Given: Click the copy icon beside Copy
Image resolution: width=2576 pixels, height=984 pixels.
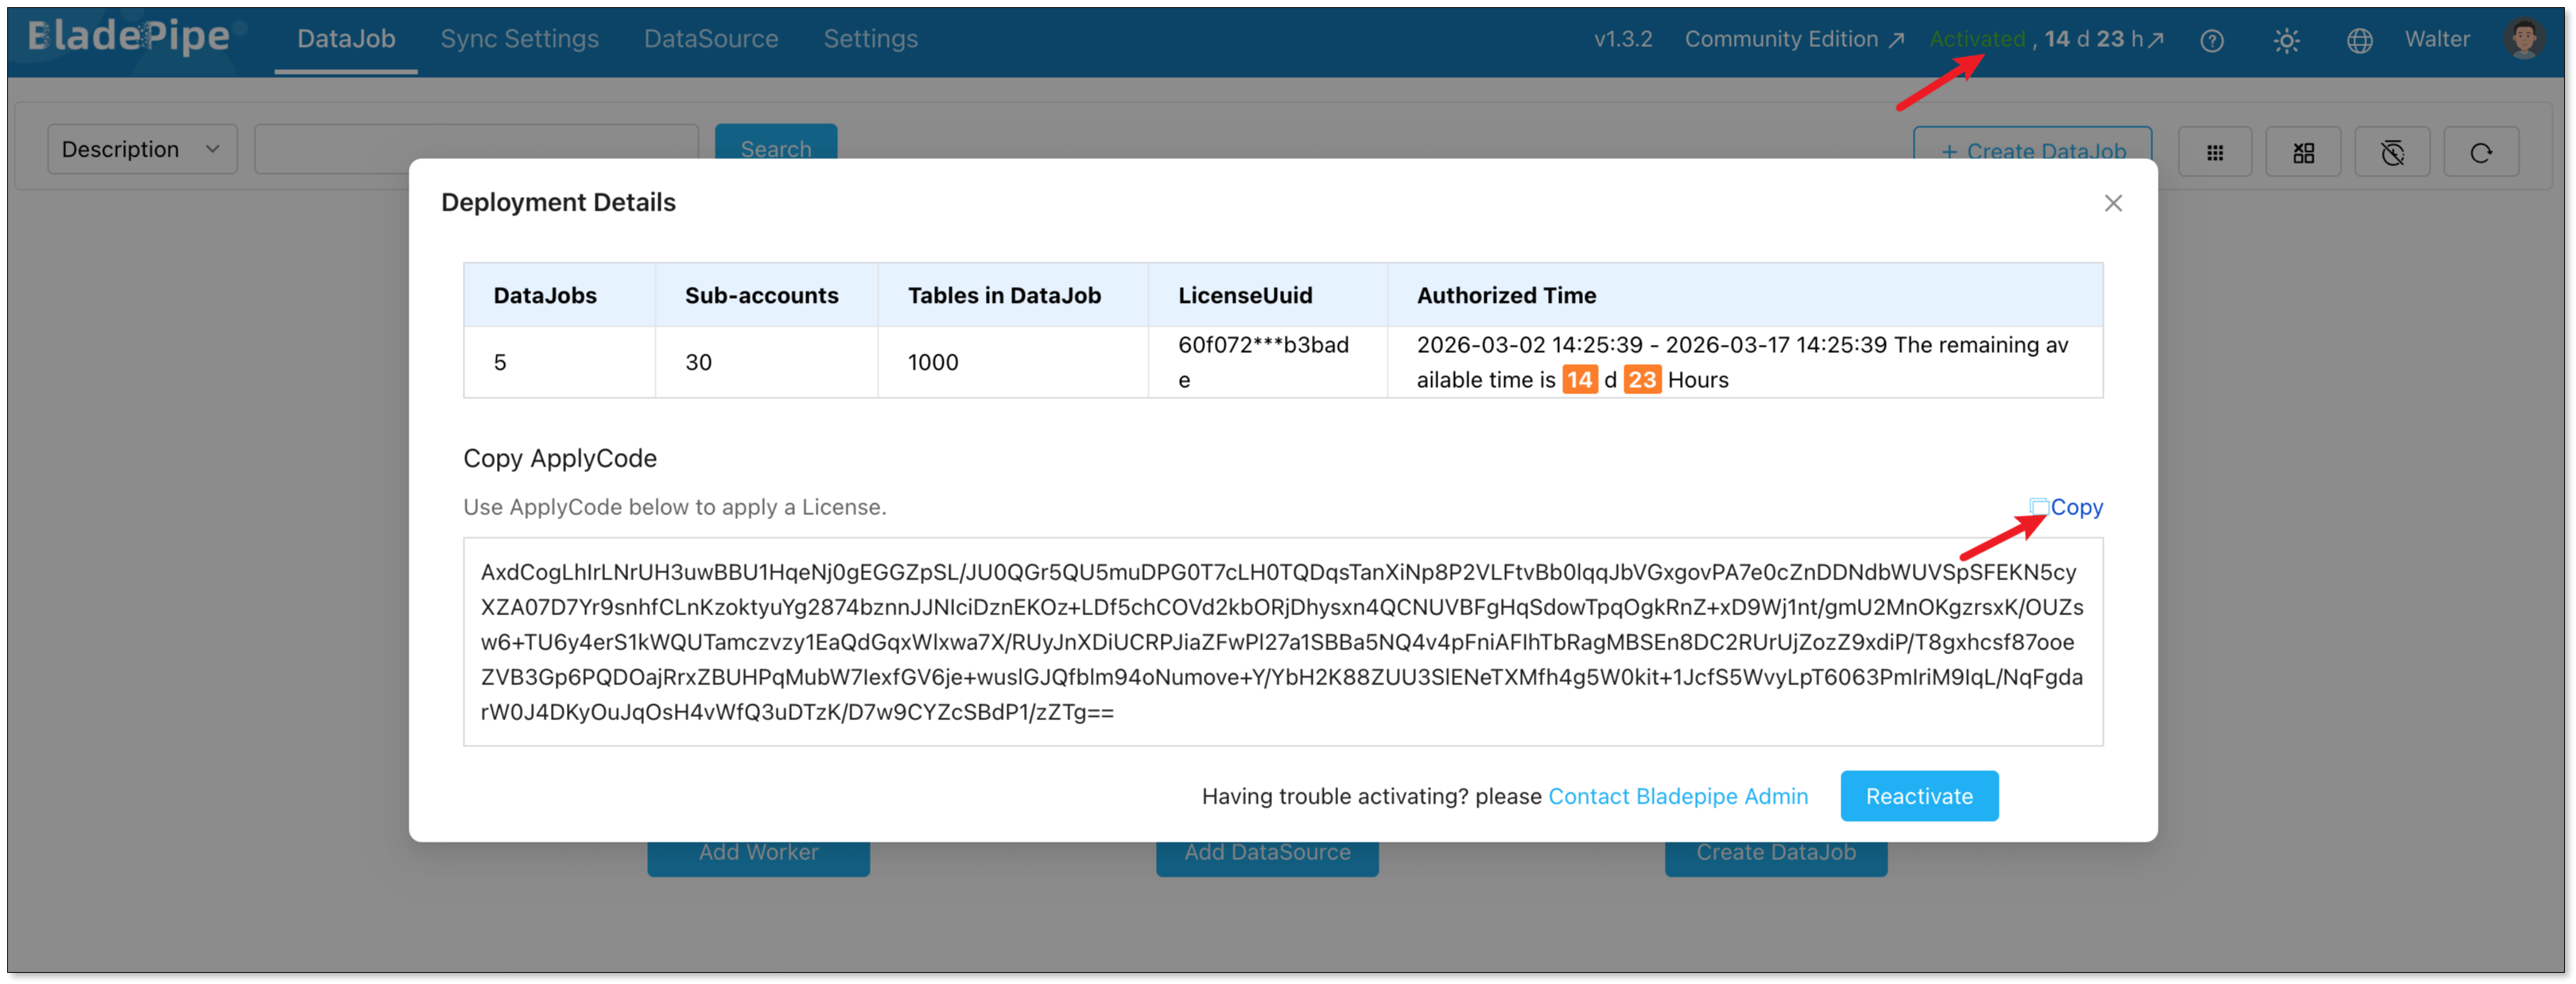Looking at the screenshot, I should 2039,507.
